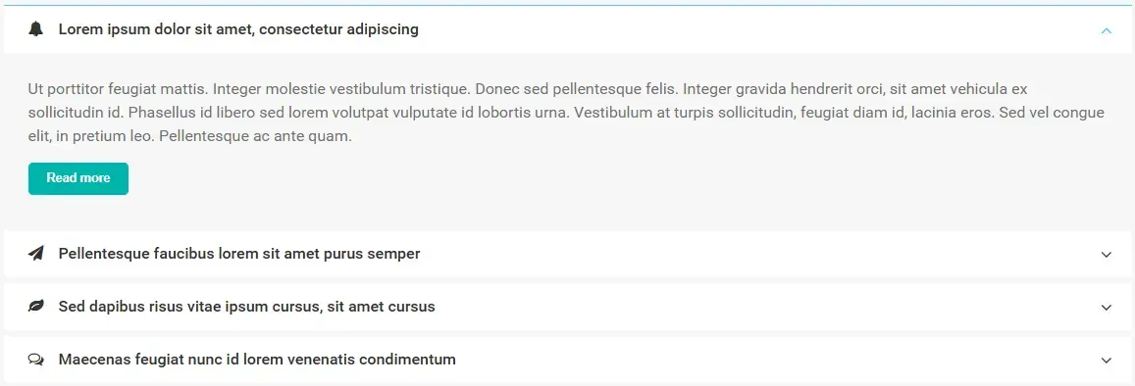The width and height of the screenshot is (1135, 386).
Task: Click 'Donec sed pellentesque felis' in the paragraph
Action: click(577, 89)
